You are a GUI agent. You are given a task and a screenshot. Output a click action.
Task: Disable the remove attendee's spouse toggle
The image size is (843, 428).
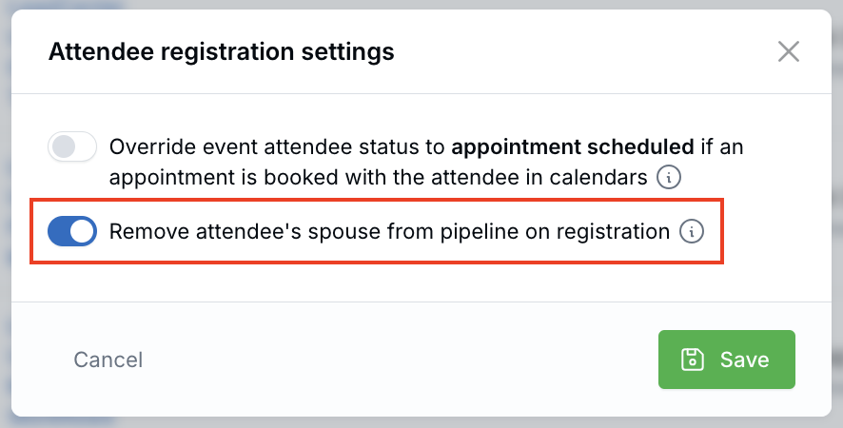pyautogui.click(x=72, y=231)
